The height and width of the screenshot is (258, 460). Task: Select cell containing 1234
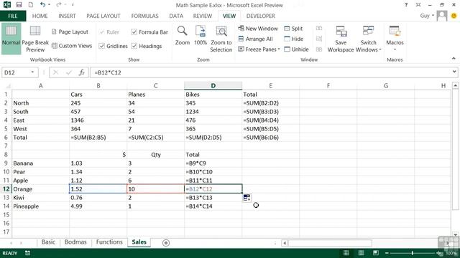tap(213, 112)
